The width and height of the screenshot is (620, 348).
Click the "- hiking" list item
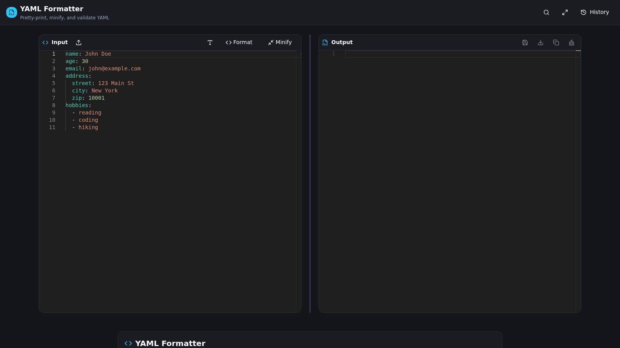pyautogui.click(x=85, y=128)
